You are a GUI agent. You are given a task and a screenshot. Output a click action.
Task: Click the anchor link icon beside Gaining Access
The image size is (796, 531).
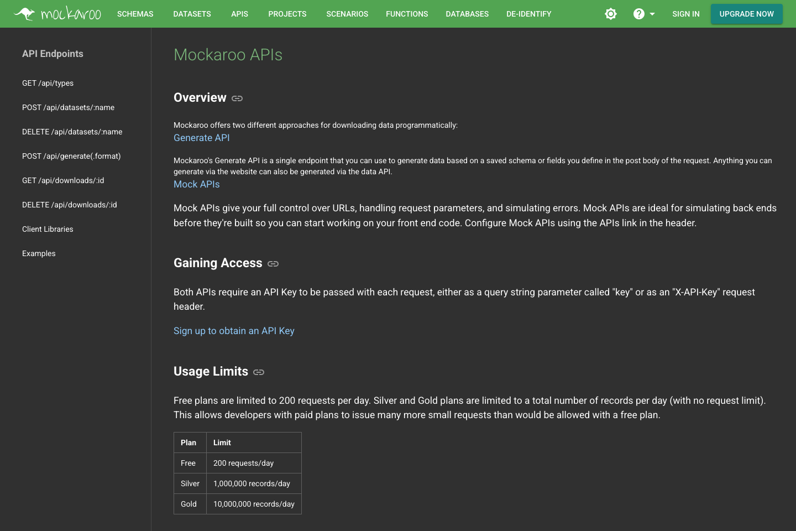pos(273,264)
